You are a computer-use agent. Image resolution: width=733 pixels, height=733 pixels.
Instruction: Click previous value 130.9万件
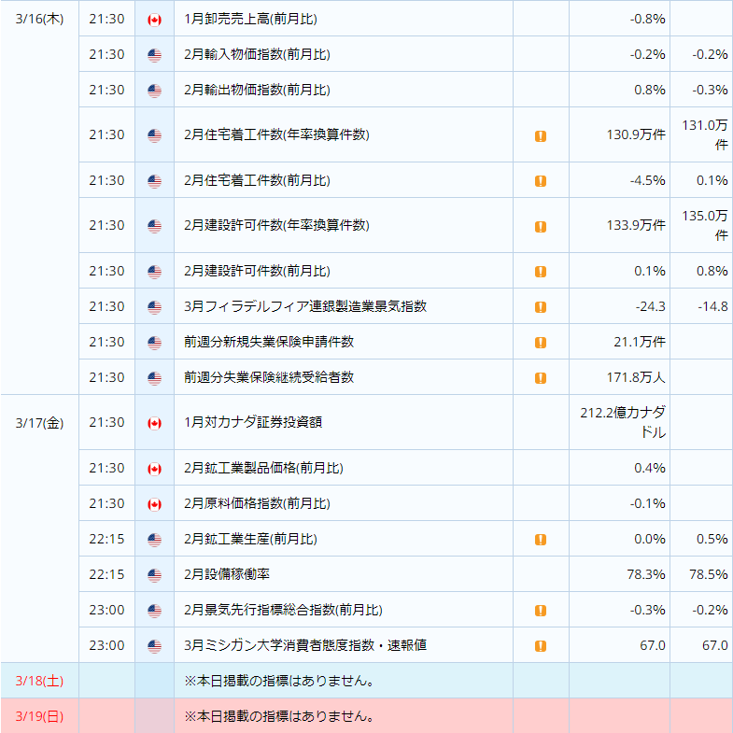pos(636,135)
